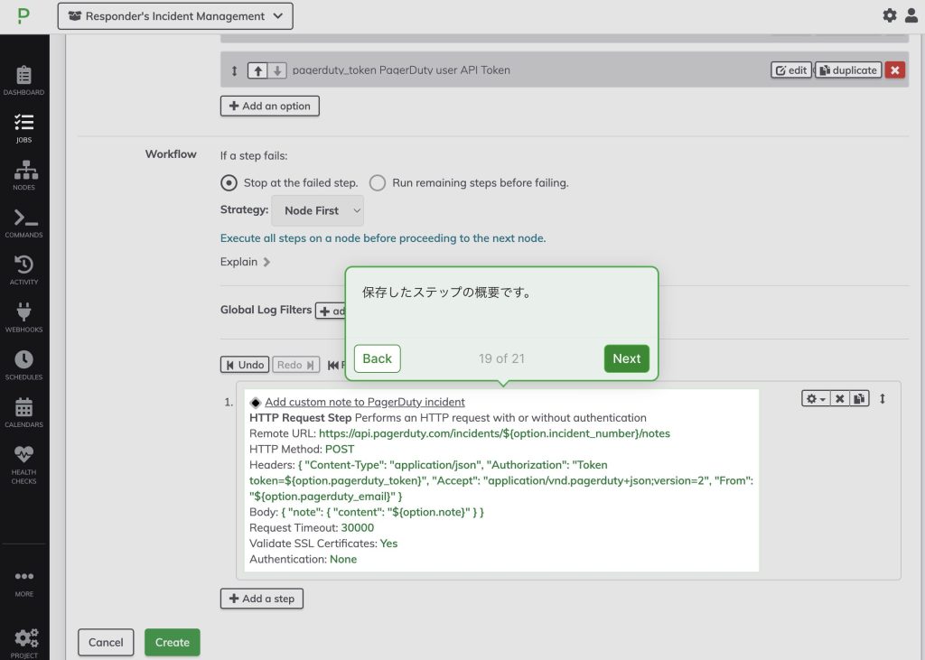Screen dimensions: 925x660
Task: Reorder handle for pagerduty_token option
Action: coord(234,70)
